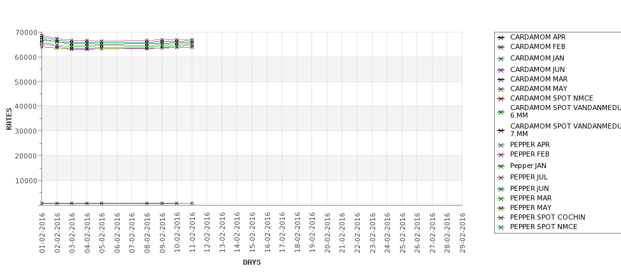Click the CARDAMOM APR legend marker
The width and height of the screenshot is (621, 273).
click(501, 38)
